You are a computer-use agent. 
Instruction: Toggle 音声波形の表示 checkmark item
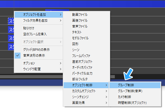pyautogui.click(x=34, y=56)
